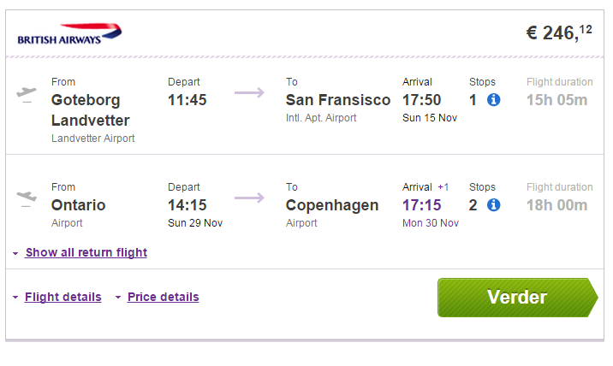This screenshot has height=366, width=613.
Task: Click the Ontario origin name
Action: tap(78, 205)
